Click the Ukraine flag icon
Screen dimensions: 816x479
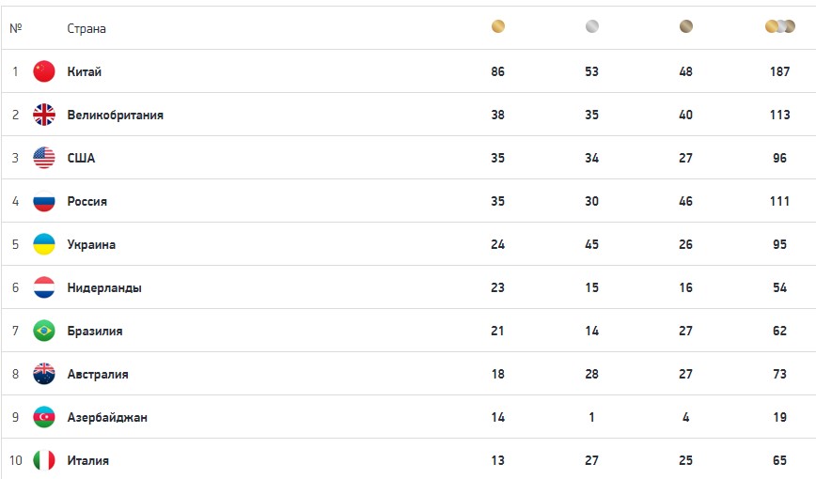coord(44,244)
